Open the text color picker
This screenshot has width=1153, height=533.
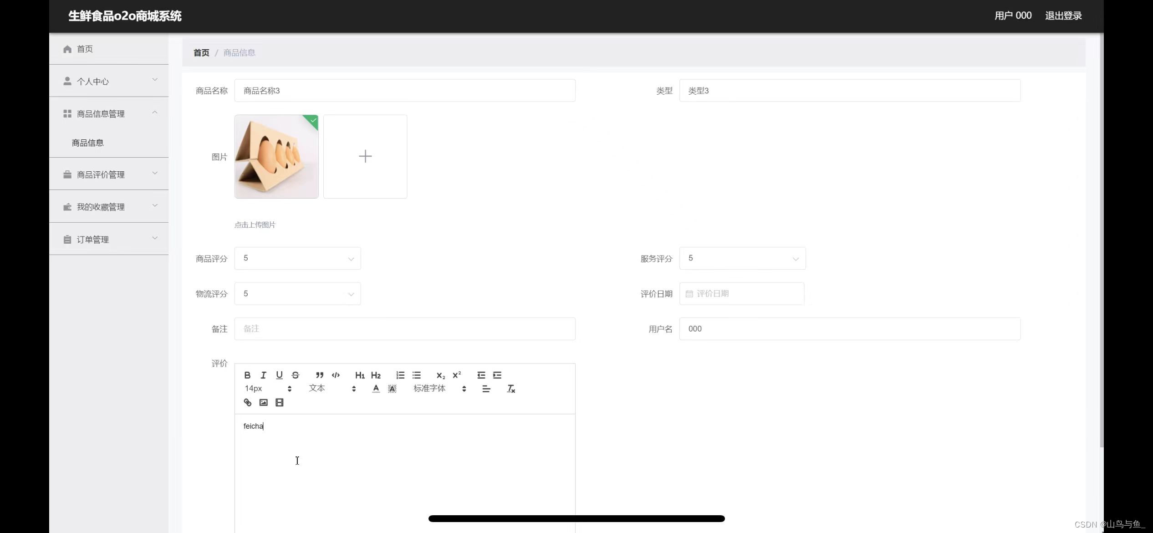coord(376,389)
